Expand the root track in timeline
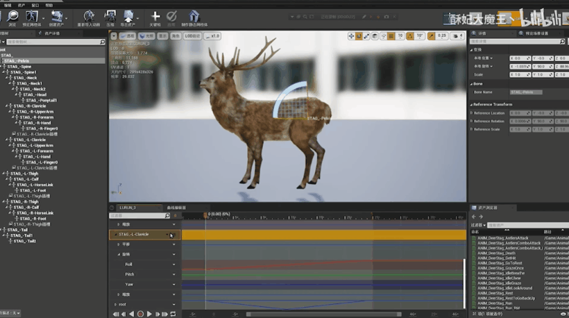Viewport: 569px width, 318px height. click(116, 304)
